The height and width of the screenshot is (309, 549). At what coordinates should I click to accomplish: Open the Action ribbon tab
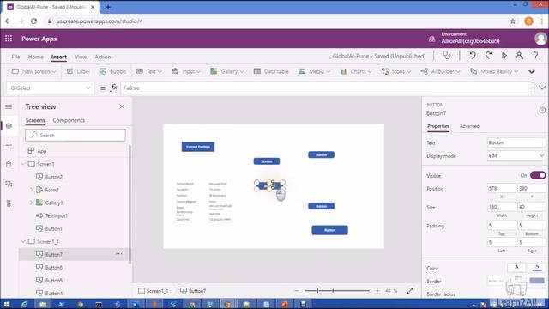tap(103, 57)
